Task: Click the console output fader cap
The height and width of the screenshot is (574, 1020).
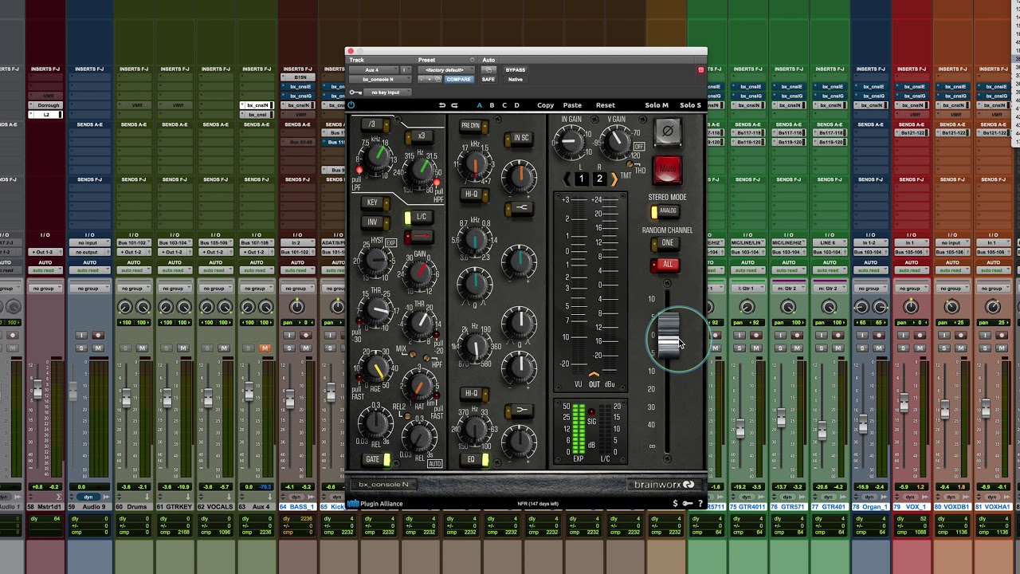Action: 668,337
